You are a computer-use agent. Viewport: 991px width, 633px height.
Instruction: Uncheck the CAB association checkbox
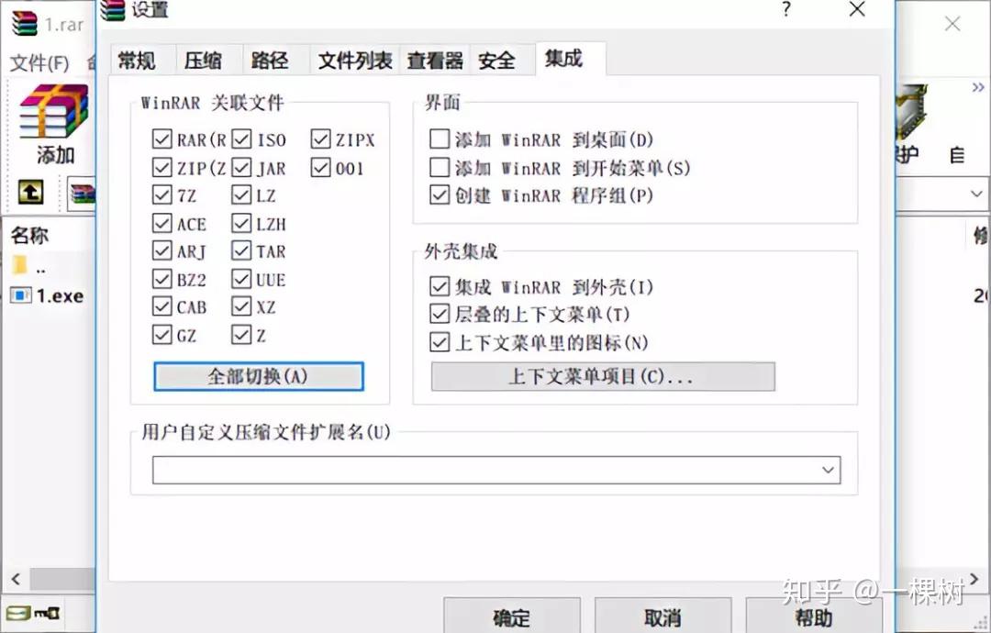tap(161, 306)
